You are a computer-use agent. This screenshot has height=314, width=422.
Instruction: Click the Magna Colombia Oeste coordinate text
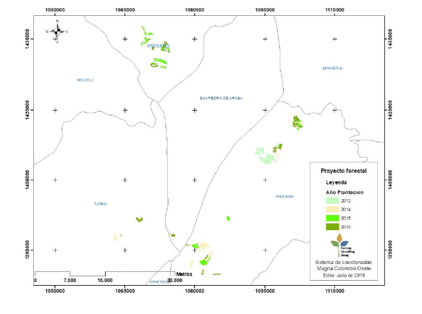pyautogui.click(x=344, y=268)
